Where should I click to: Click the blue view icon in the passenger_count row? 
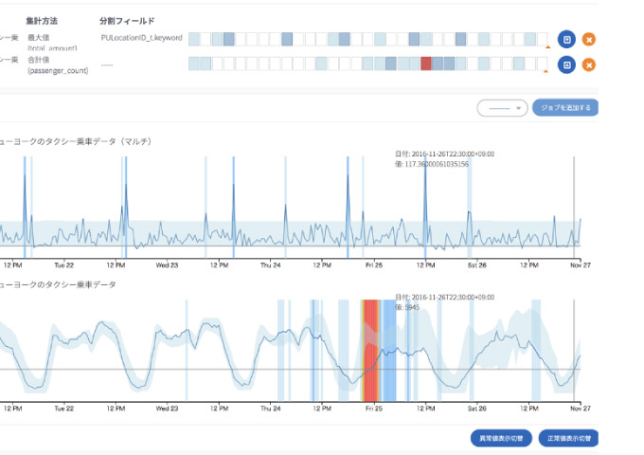[x=566, y=65]
